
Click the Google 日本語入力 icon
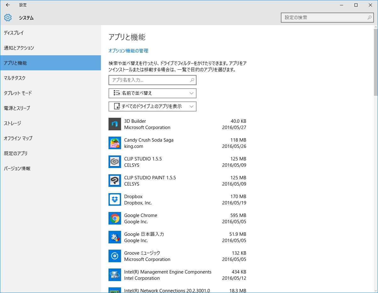tap(115, 237)
